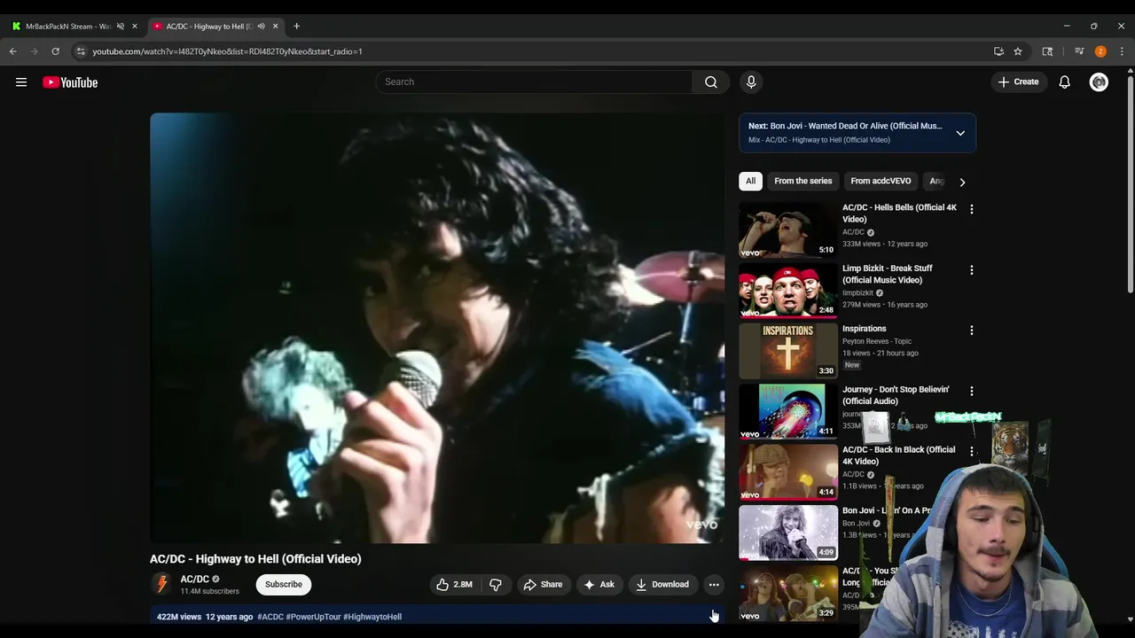Click the video title Highway to Hell
The width and height of the screenshot is (1135, 638).
(255, 559)
